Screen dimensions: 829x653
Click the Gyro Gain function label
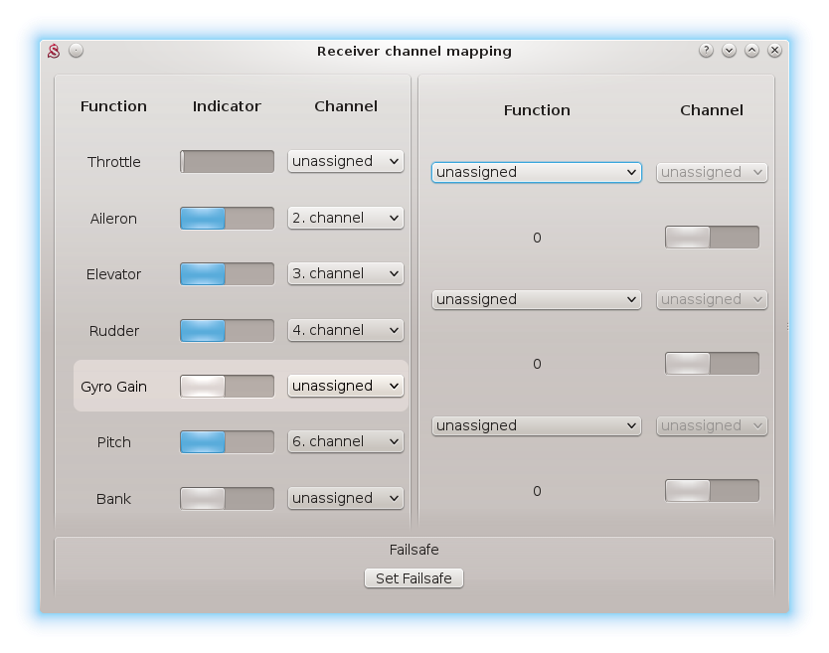[x=113, y=387]
